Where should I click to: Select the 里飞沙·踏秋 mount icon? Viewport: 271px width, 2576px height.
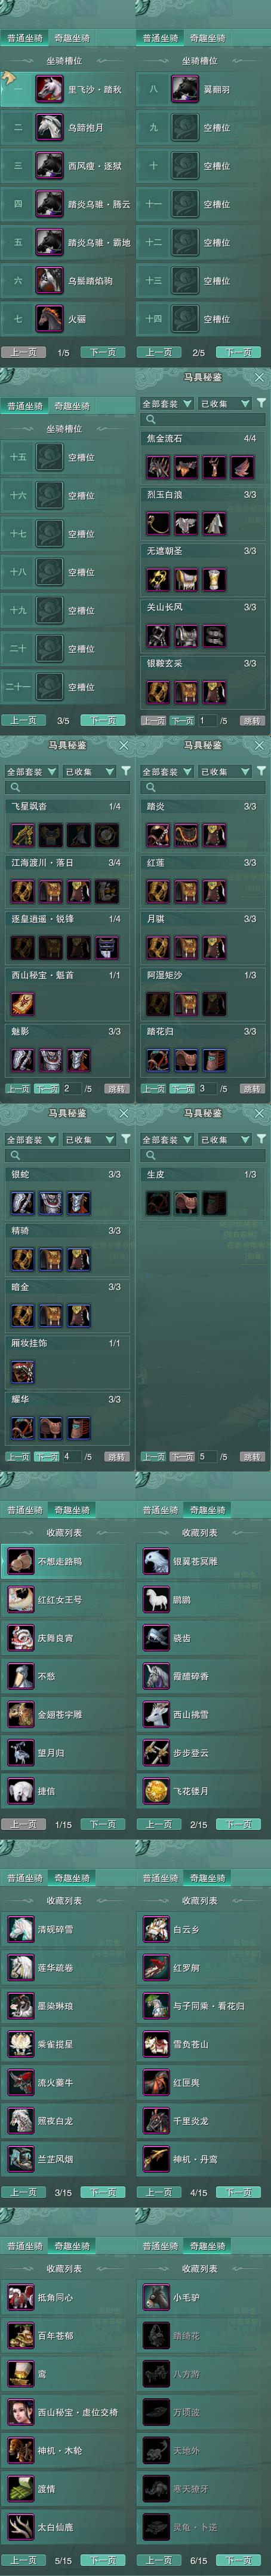click(x=50, y=90)
